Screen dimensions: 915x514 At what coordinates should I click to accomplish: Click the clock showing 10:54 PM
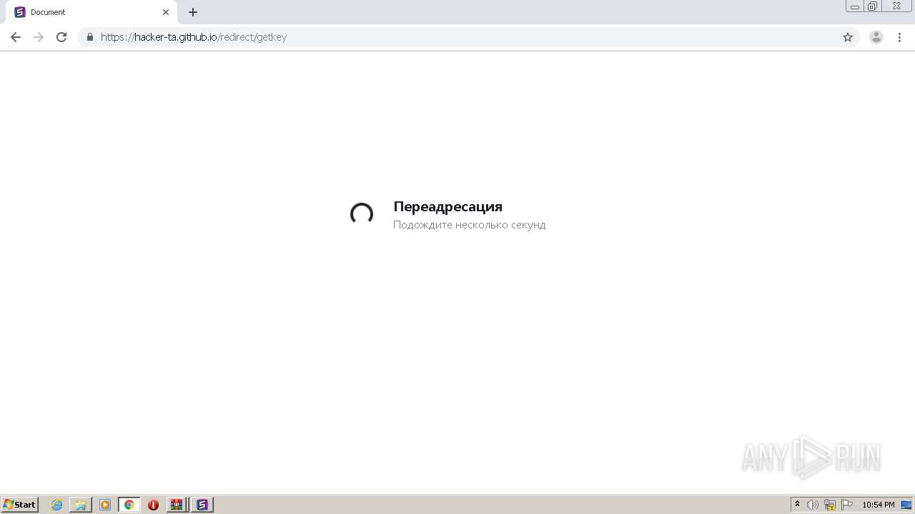tap(878, 505)
